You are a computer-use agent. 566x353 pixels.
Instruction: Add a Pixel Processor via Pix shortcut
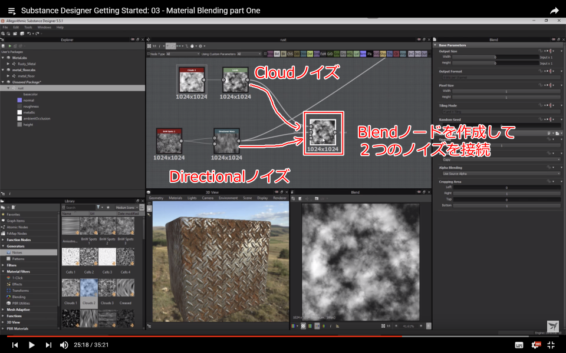click(x=370, y=54)
